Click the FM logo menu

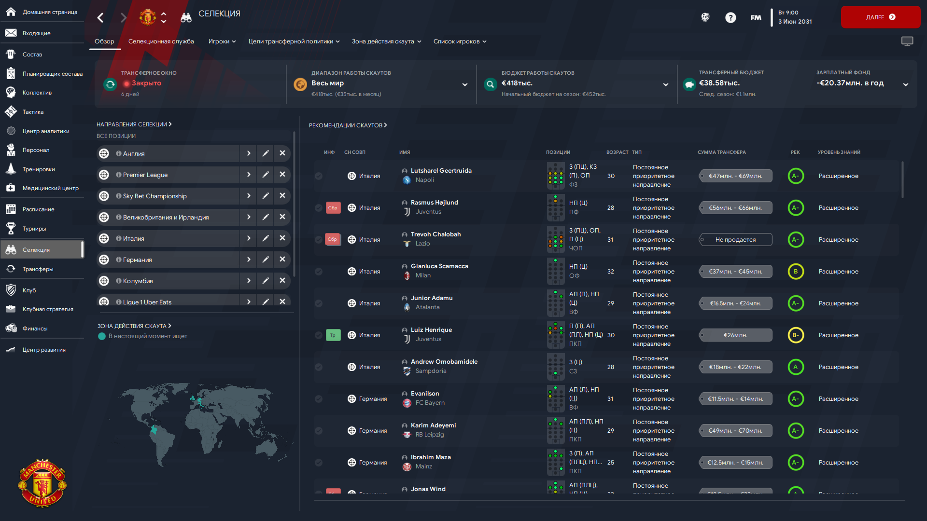[756, 18]
